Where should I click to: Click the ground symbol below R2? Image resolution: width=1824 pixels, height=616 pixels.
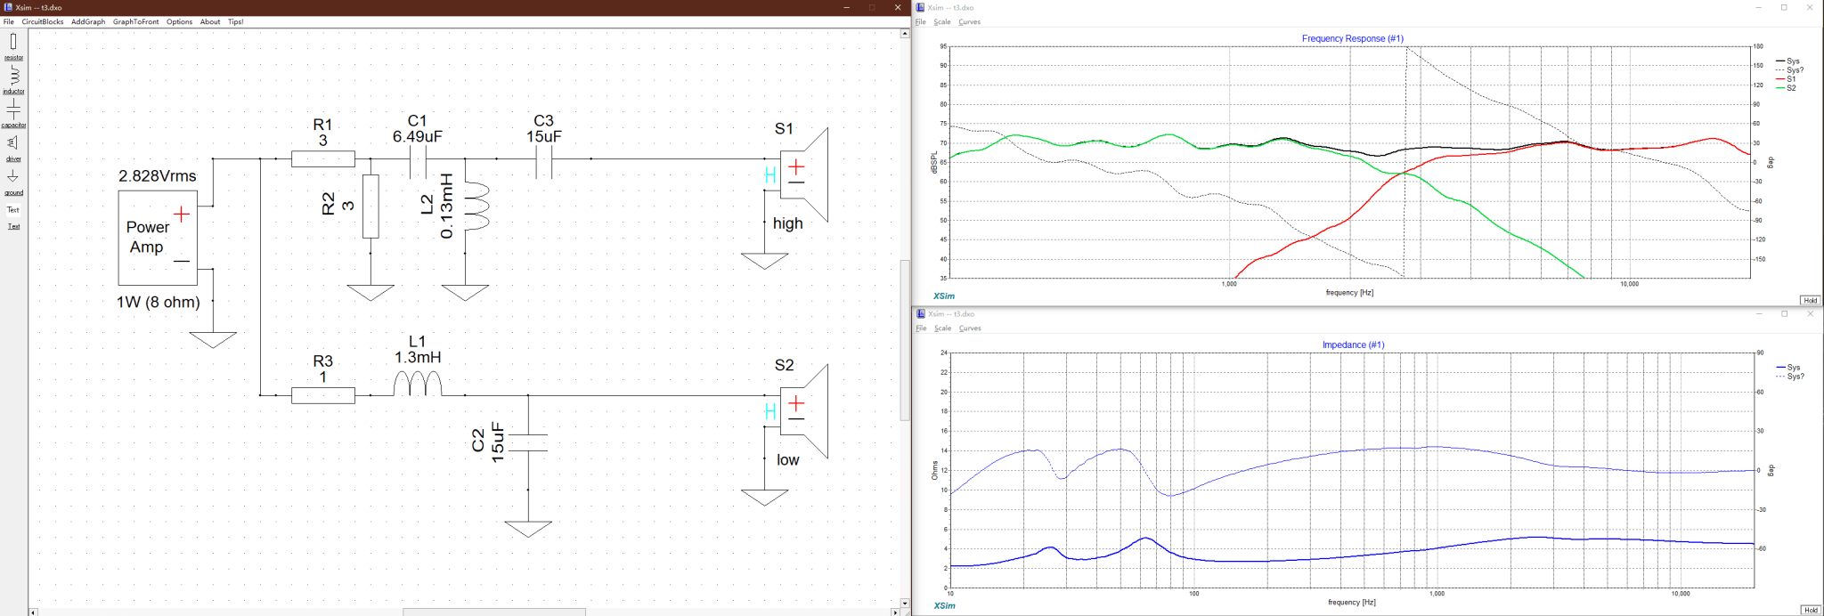coord(370,293)
